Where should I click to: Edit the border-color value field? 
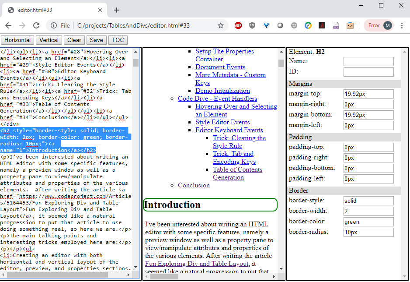368,222
